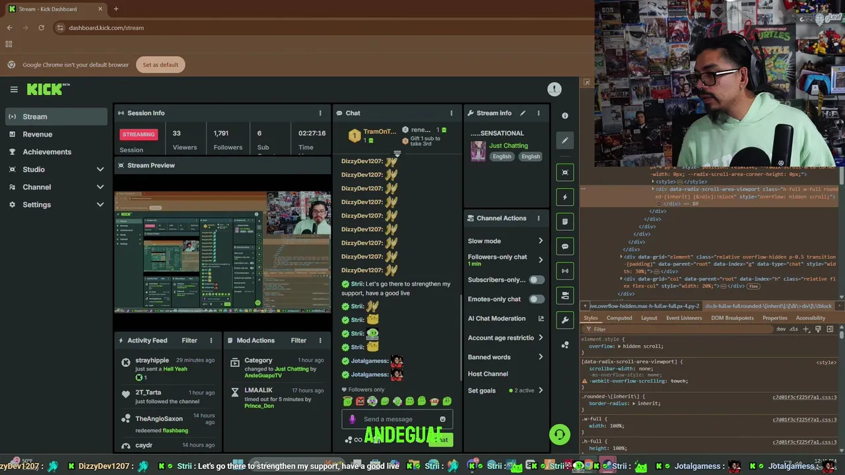Image resolution: width=845 pixels, height=475 pixels.
Task: Open the Chrome apps grid icon
Action: point(9,44)
